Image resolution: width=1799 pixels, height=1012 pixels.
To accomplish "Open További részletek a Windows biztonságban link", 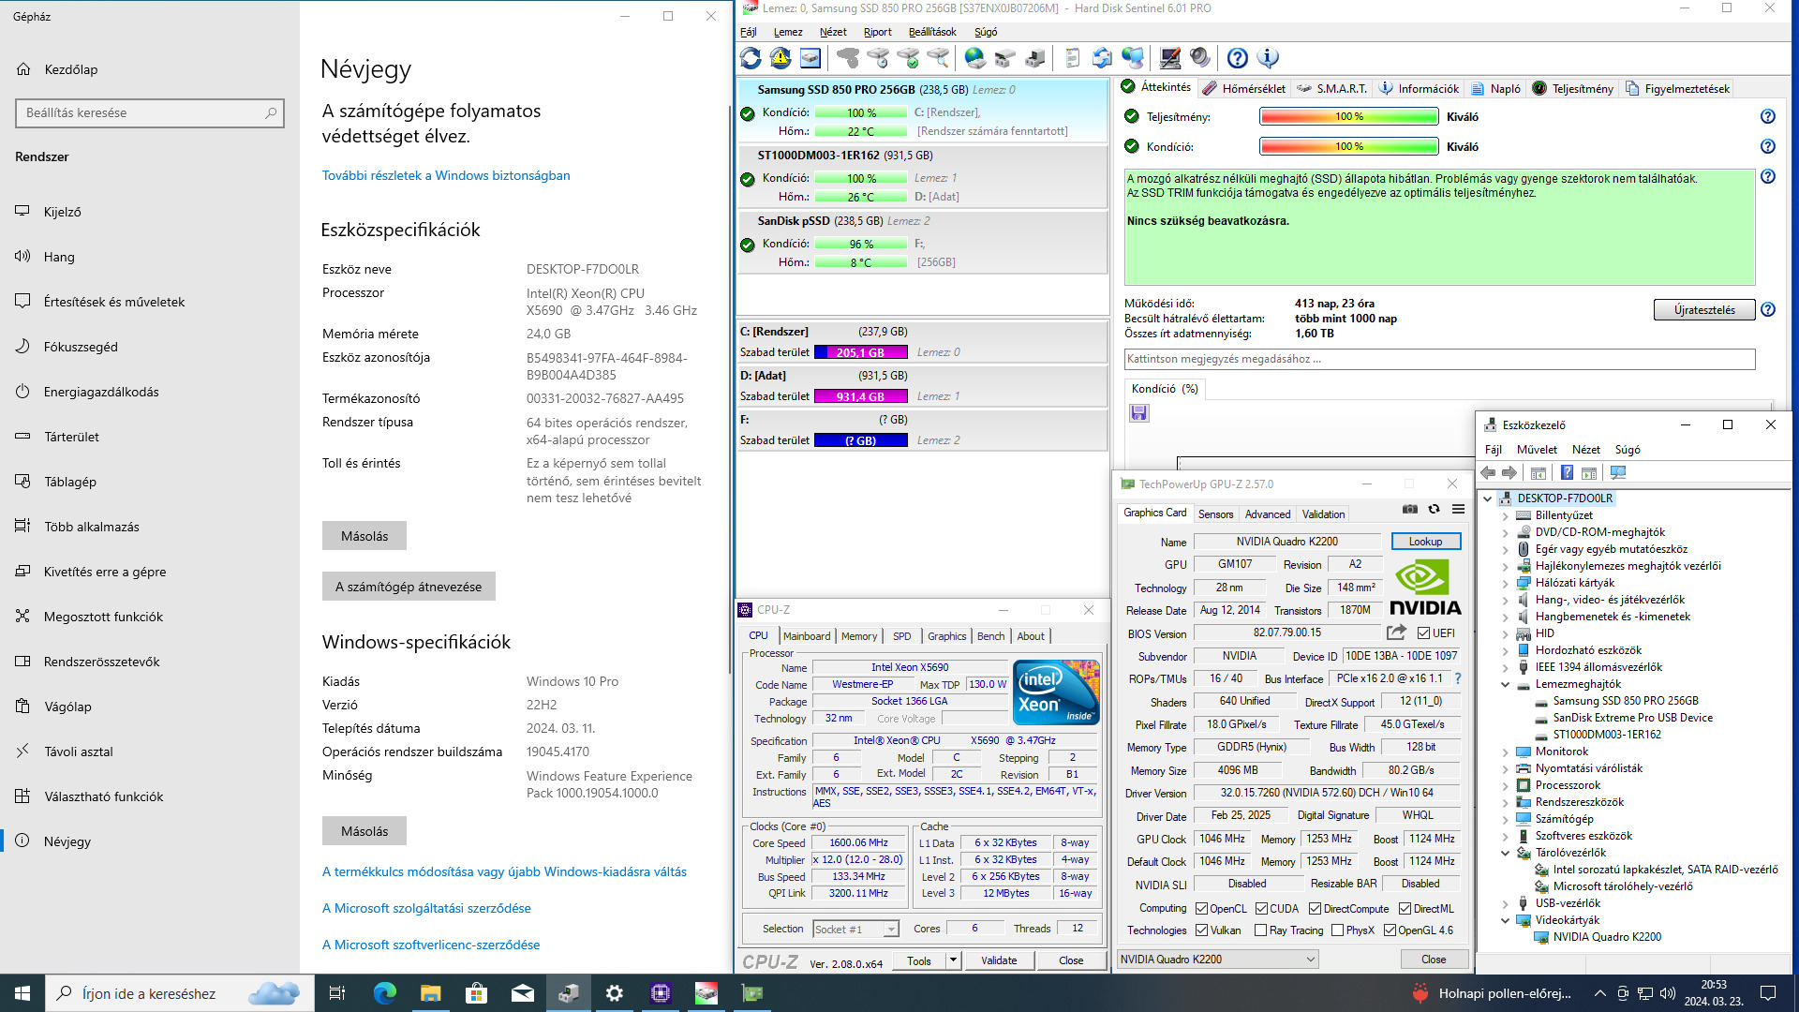I will 446,175.
